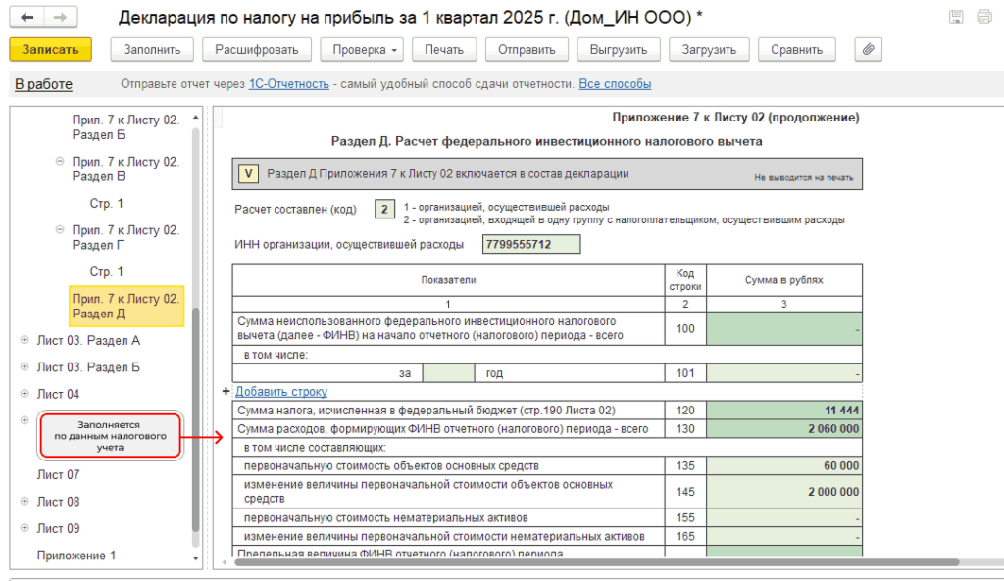Click plus icon beside Добавить строку
This screenshot has width=1004, height=581.
pos(226,391)
